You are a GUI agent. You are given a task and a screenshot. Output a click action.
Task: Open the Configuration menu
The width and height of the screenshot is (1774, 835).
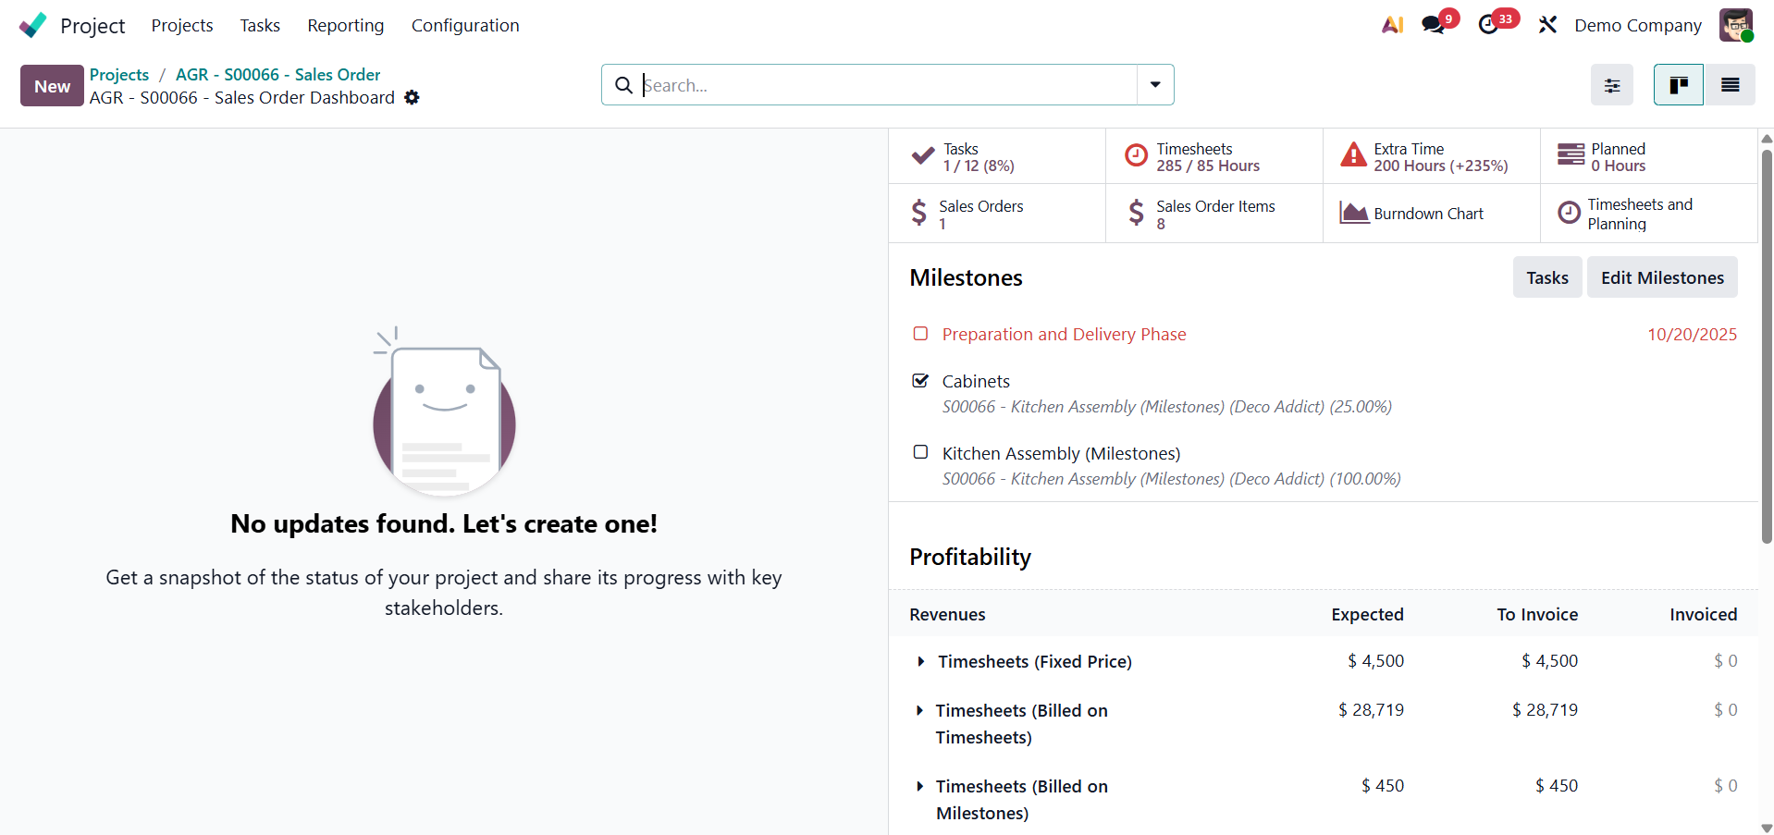464,25
